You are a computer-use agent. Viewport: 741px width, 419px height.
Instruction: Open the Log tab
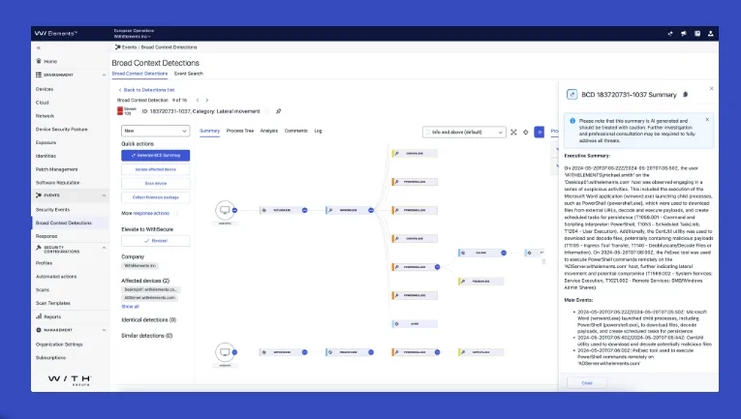pyautogui.click(x=318, y=131)
